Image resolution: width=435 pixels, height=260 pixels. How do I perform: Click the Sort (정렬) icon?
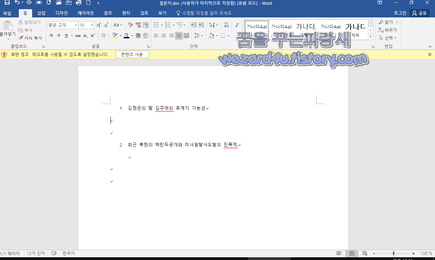click(x=226, y=25)
